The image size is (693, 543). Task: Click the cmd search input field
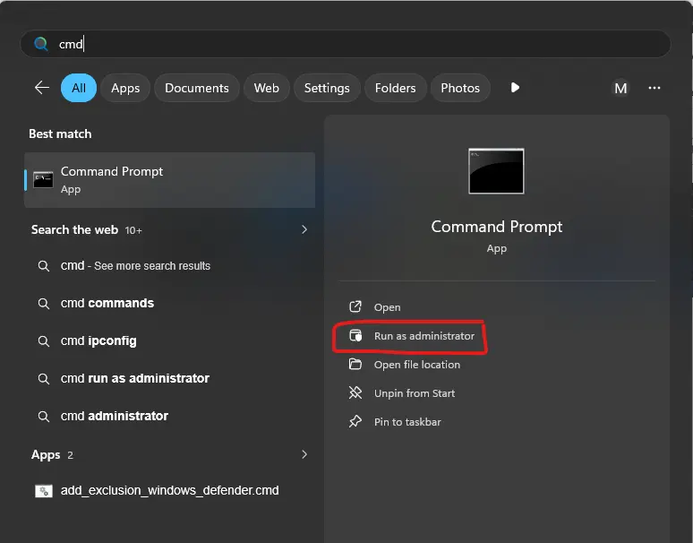(346, 44)
